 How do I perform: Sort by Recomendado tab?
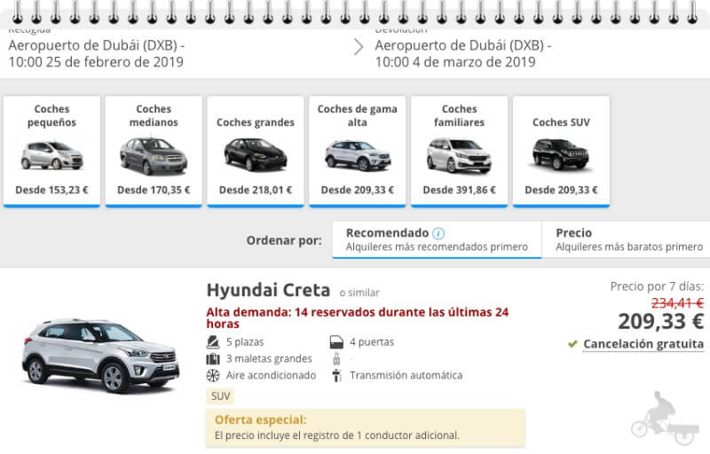tap(437, 239)
